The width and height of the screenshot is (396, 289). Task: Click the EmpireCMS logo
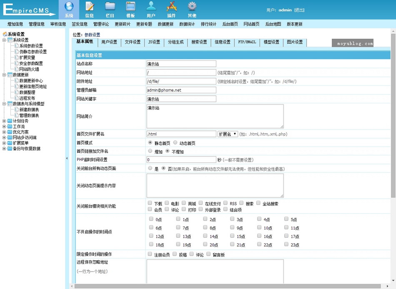tap(28, 10)
